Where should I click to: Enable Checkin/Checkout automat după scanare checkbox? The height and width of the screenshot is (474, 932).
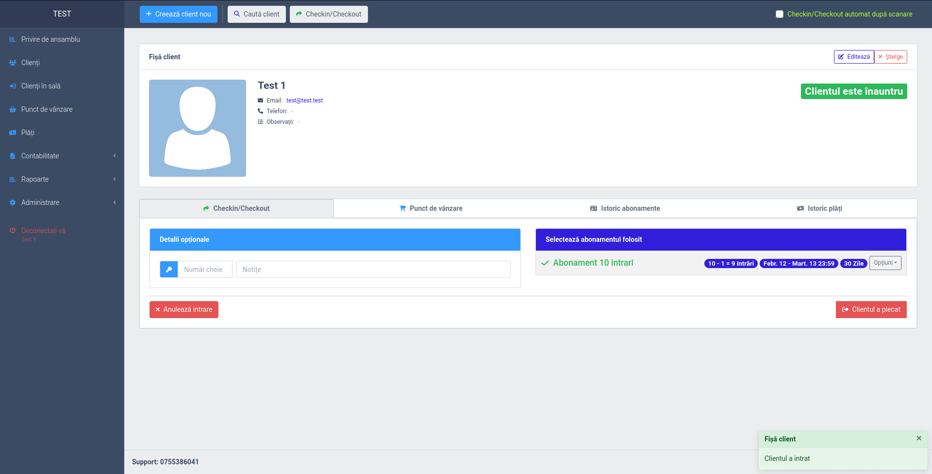coord(780,14)
